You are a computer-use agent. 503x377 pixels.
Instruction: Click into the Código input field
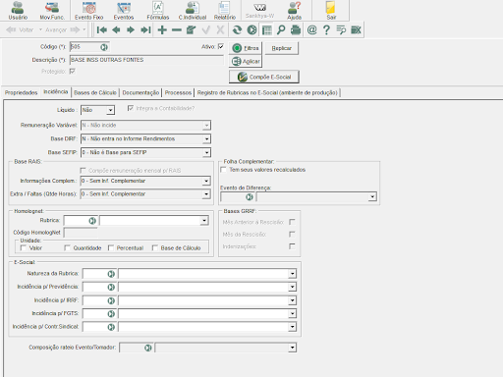[84, 47]
